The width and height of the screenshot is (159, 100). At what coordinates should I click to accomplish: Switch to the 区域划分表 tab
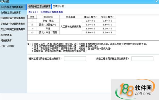pos(58,6)
